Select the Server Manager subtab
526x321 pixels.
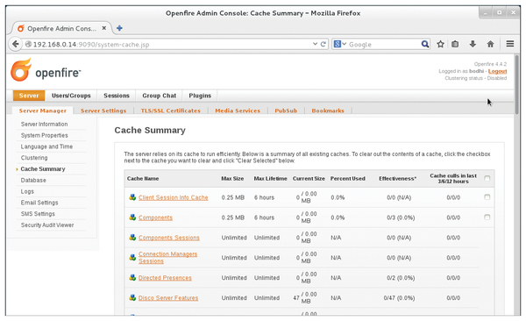click(43, 111)
